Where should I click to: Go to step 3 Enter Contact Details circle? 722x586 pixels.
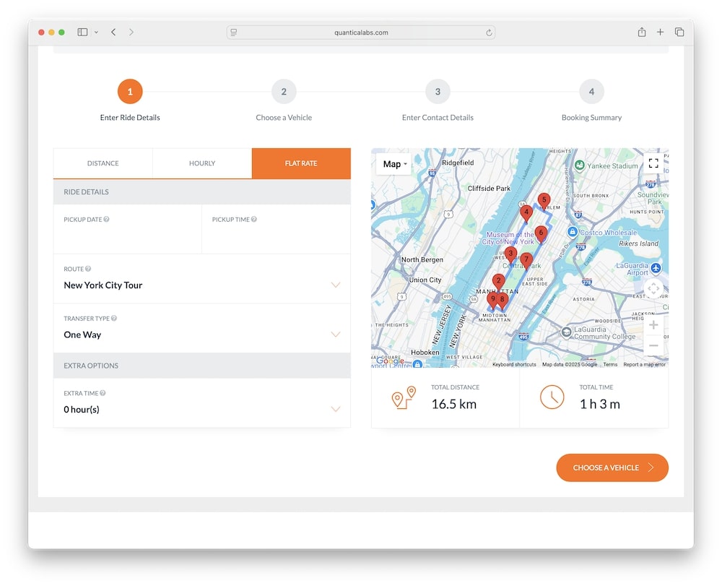point(438,91)
